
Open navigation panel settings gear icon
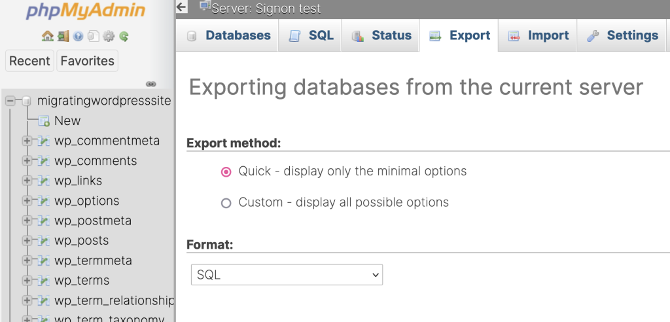coord(109,37)
